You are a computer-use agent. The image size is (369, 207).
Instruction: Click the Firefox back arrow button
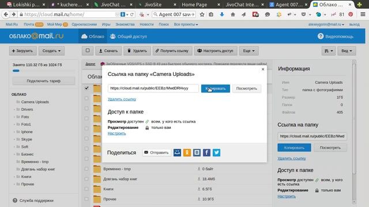click(6, 14)
